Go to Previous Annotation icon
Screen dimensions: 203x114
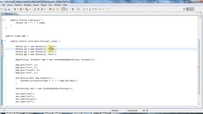90,9
